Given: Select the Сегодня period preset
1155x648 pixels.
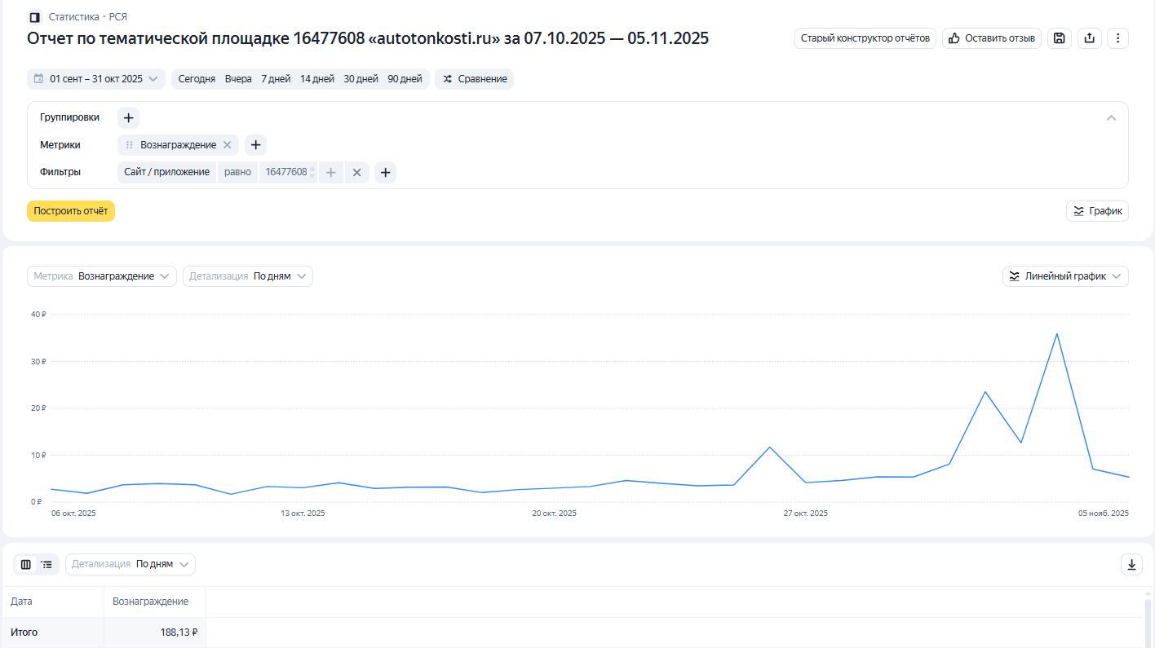Looking at the screenshot, I should coord(197,79).
